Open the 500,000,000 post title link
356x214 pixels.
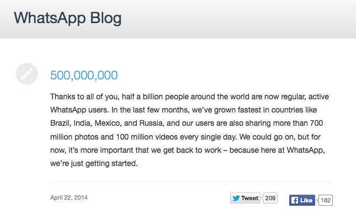(84, 75)
